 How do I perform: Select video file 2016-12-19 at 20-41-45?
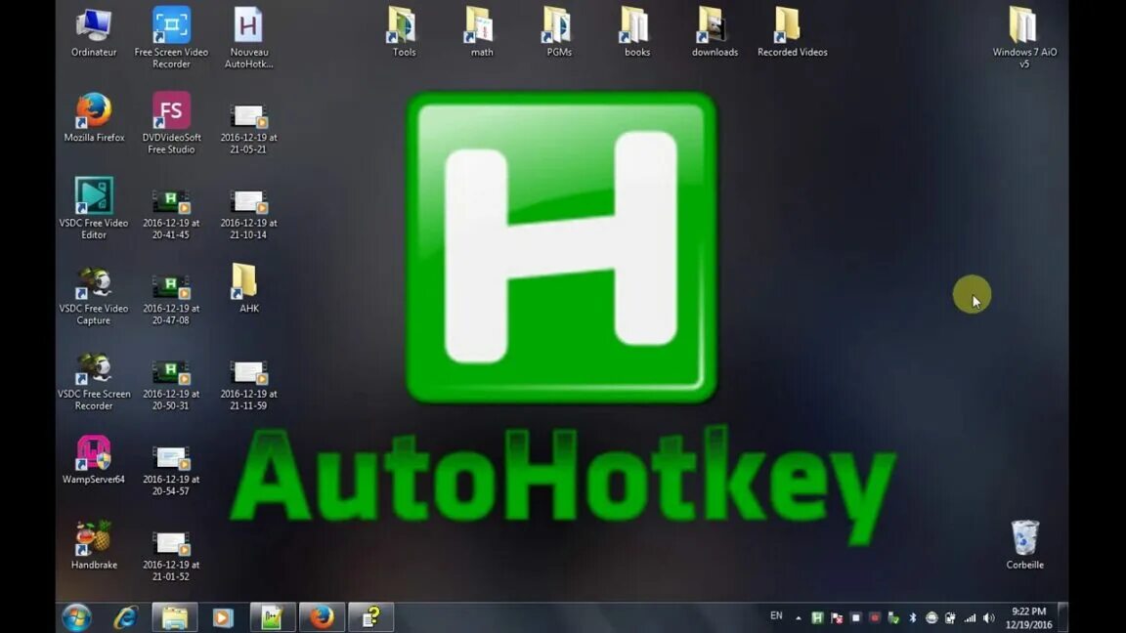(x=171, y=214)
